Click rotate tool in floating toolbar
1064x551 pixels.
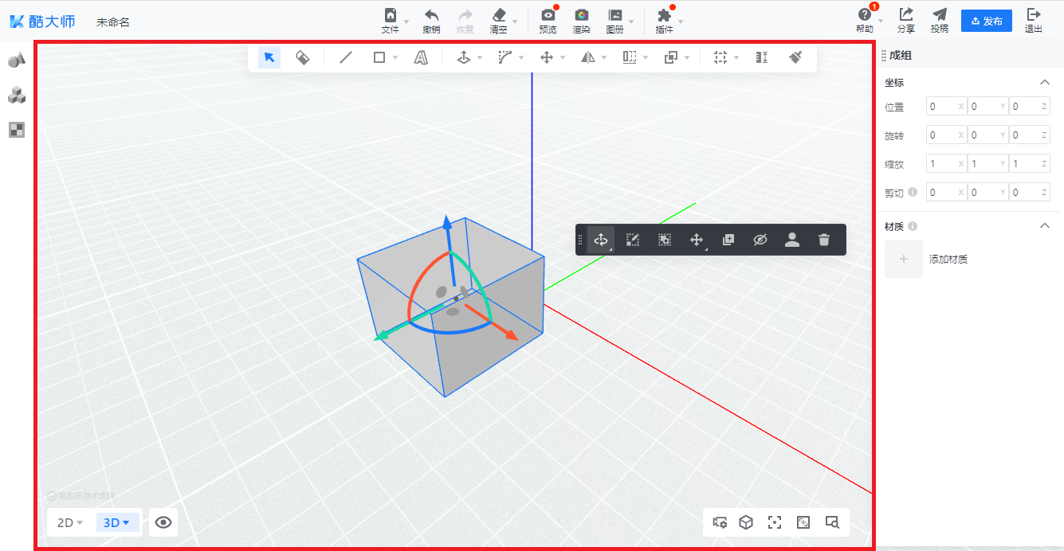[601, 240]
